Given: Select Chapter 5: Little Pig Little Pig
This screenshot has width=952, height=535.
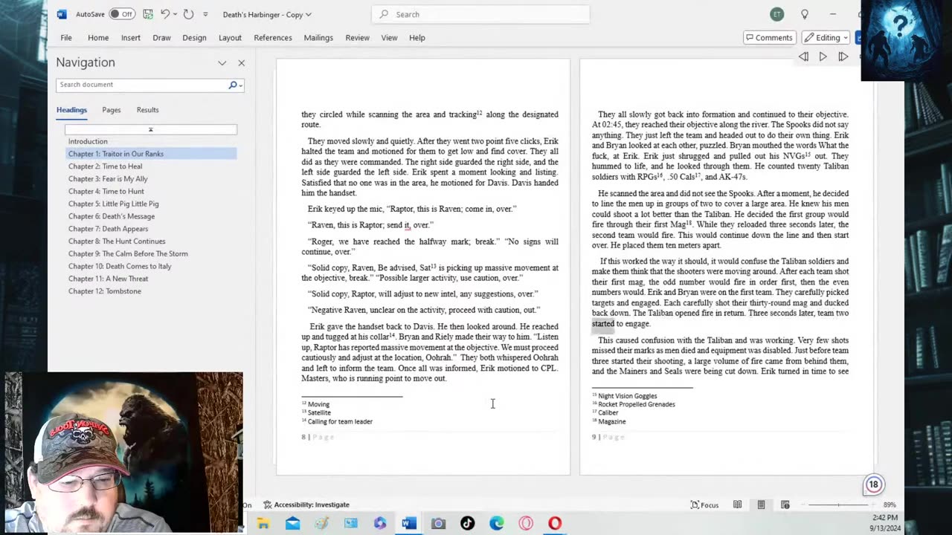Looking at the screenshot, I should 113,204.
